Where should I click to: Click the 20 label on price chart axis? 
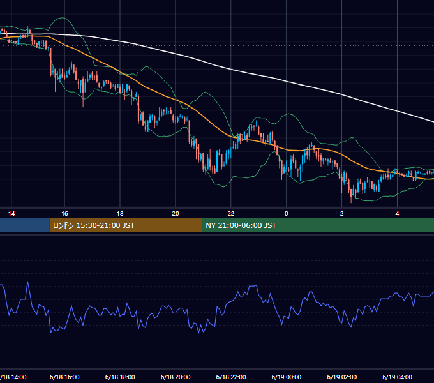176,214
